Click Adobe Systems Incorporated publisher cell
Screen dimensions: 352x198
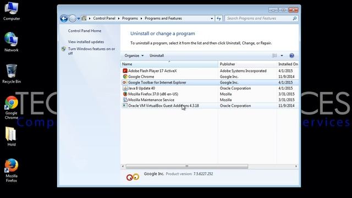pos(243,71)
